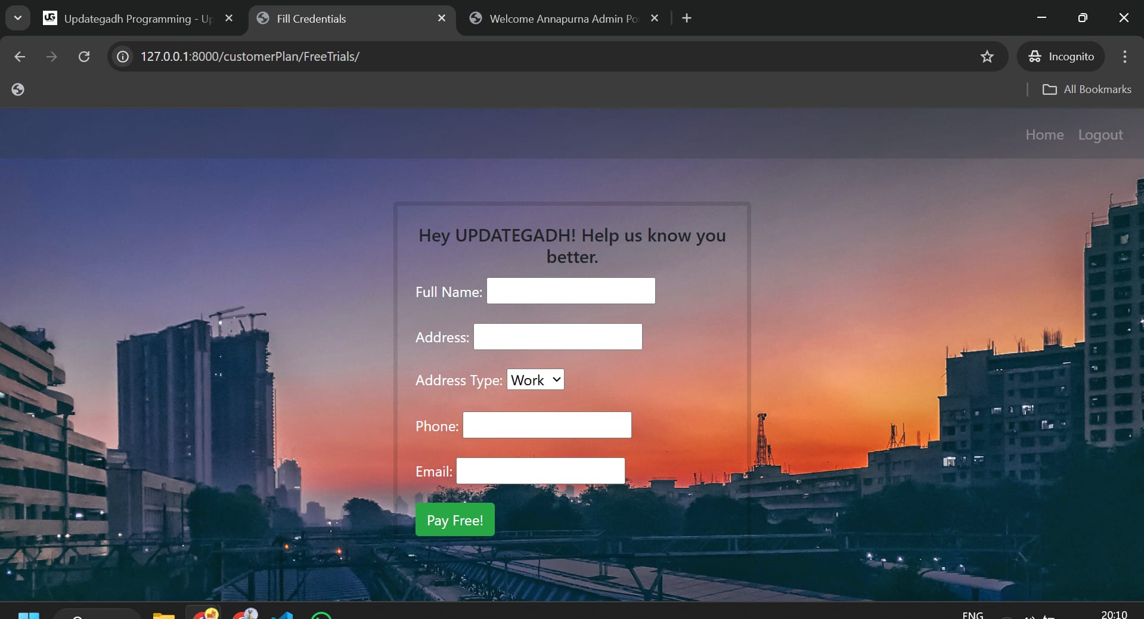1144x619 pixels.
Task: Focus the Full Name input field
Action: (x=571, y=291)
